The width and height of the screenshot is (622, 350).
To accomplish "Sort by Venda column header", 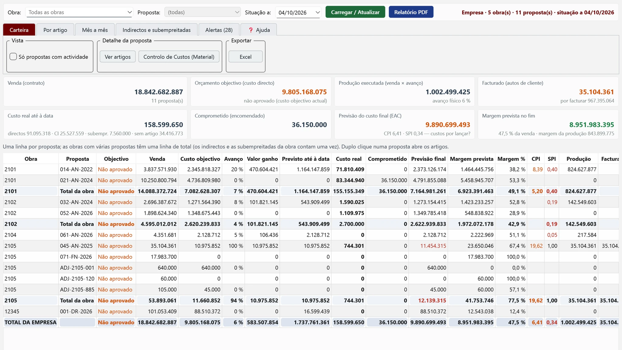I will pyautogui.click(x=157, y=159).
